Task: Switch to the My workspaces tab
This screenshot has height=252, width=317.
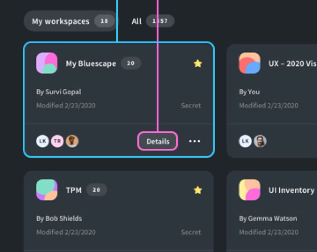Action: click(x=60, y=21)
